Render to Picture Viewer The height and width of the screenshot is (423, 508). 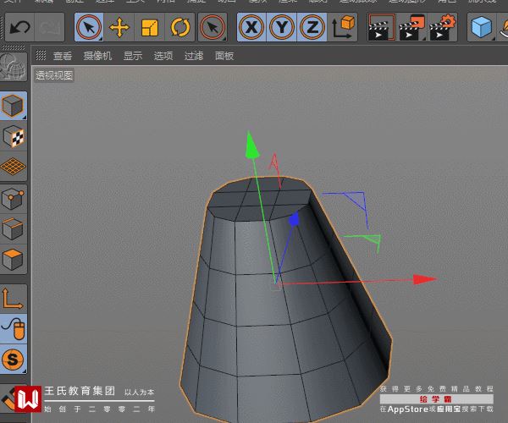(411, 27)
